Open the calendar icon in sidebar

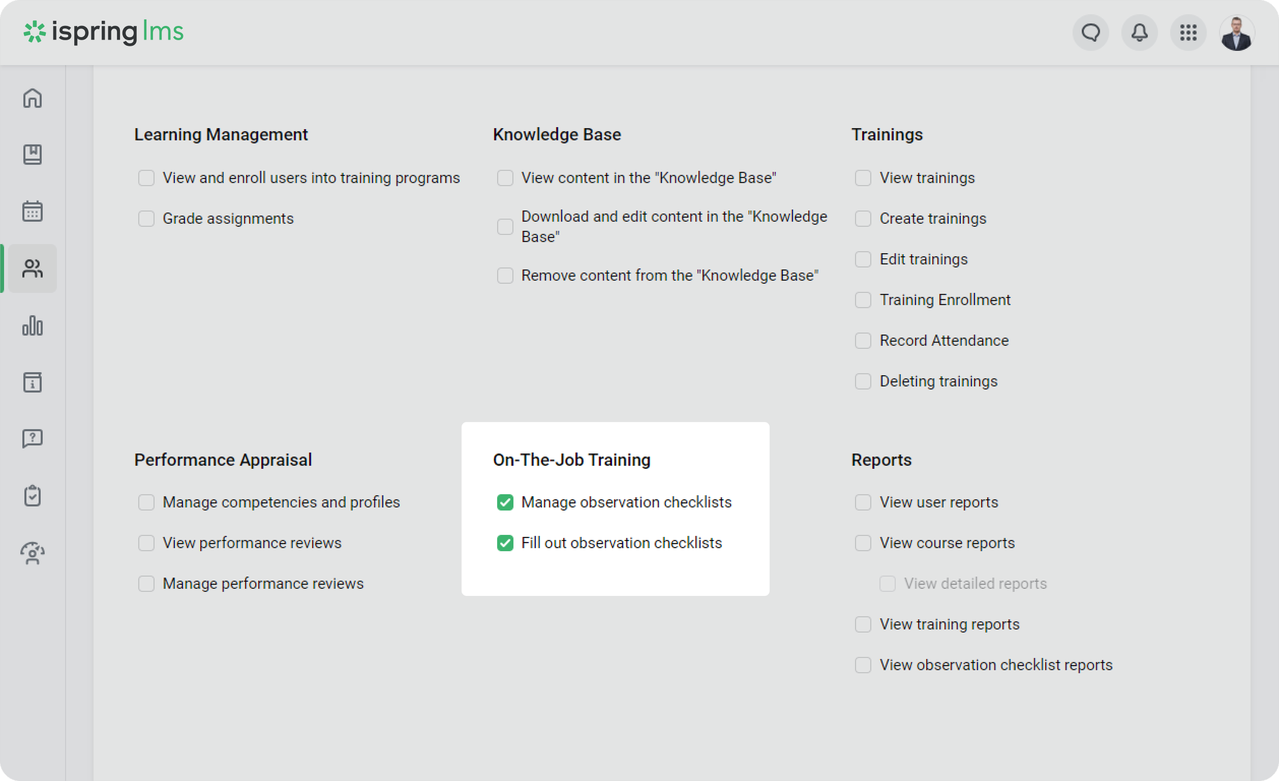pyautogui.click(x=32, y=212)
